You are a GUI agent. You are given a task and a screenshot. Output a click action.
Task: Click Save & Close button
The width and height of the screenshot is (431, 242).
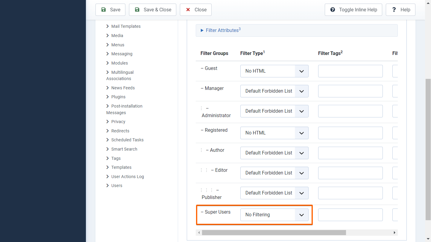(x=153, y=10)
